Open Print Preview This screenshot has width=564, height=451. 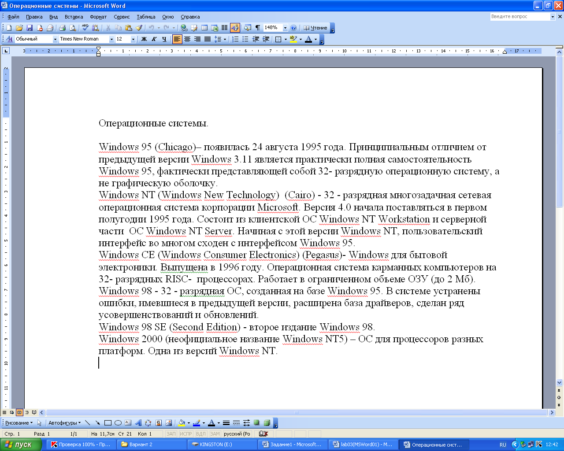coord(72,28)
